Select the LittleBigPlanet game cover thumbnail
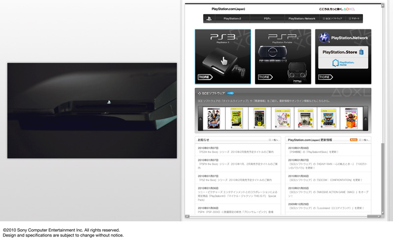Image resolution: width=393 pixels, height=242 pixels. [x=351, y=119]
